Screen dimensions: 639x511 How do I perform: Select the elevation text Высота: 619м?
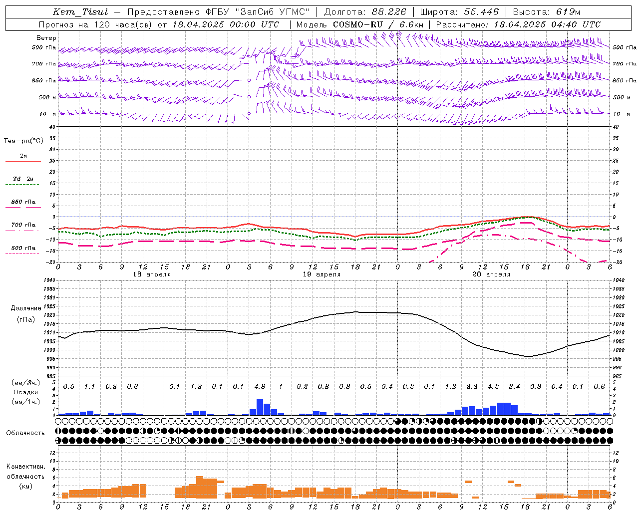(x=547, y=12)
